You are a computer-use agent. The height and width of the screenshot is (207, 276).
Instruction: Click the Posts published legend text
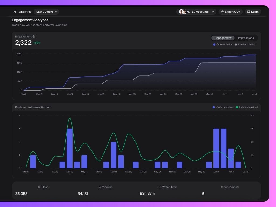click(x=225, y=107)
